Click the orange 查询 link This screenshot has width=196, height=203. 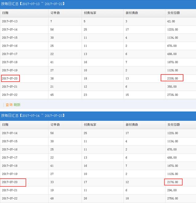9,105
